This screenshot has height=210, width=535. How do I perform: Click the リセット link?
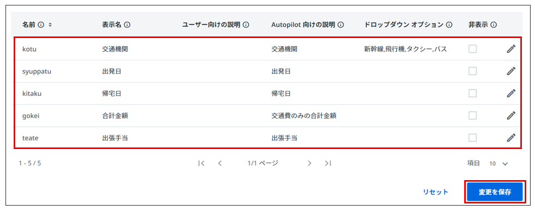435,192
